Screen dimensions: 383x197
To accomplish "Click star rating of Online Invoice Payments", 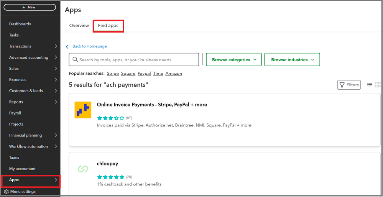I will [111, 118].
